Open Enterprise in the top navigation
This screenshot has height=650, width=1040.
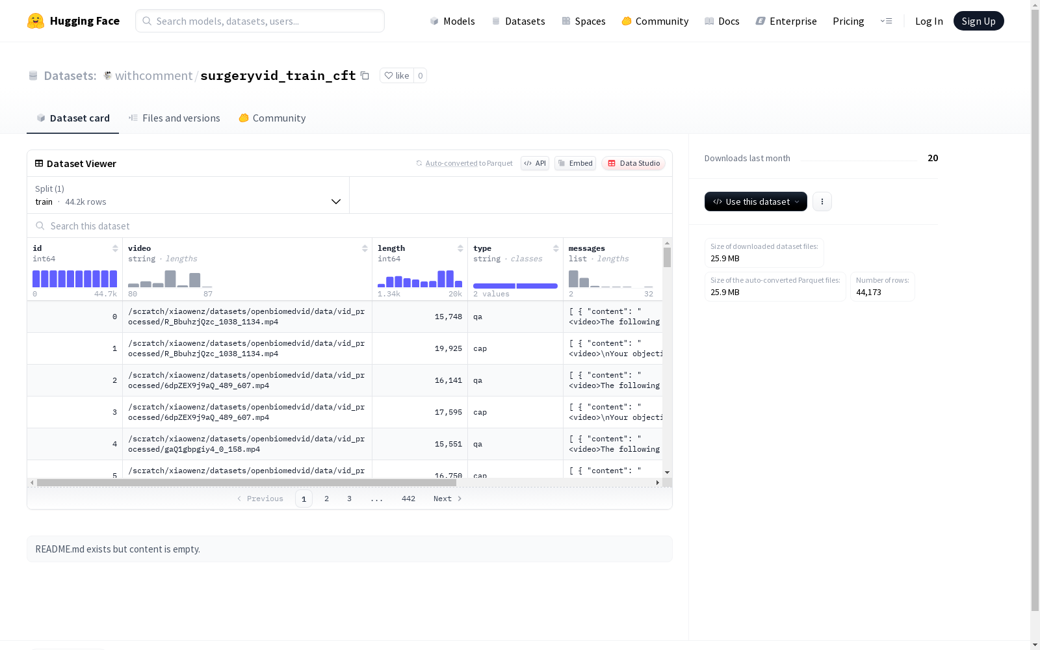pyautogui.click(x=786, y=21)
